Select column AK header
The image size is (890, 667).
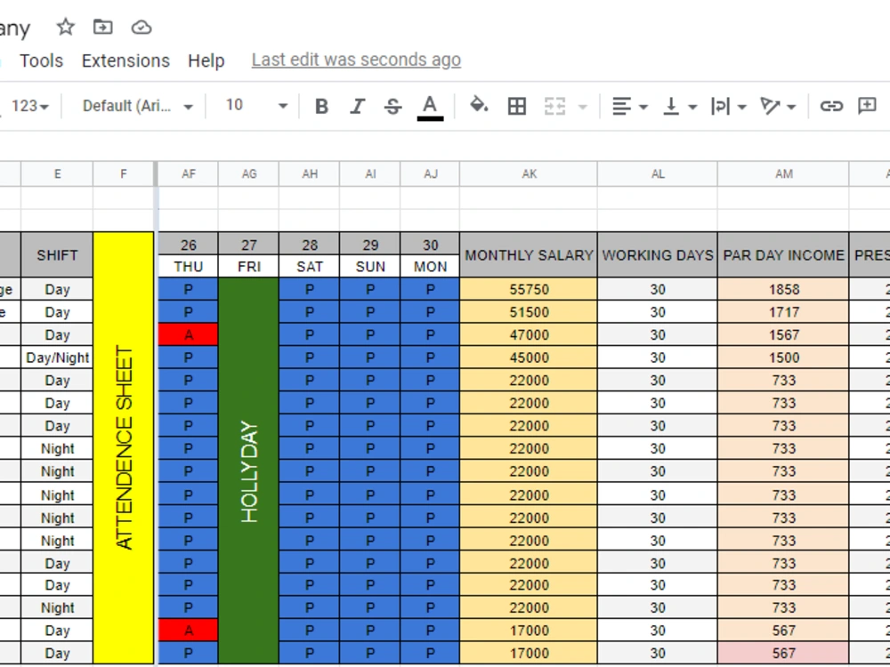pyautogui.click(x=529, y=174)
